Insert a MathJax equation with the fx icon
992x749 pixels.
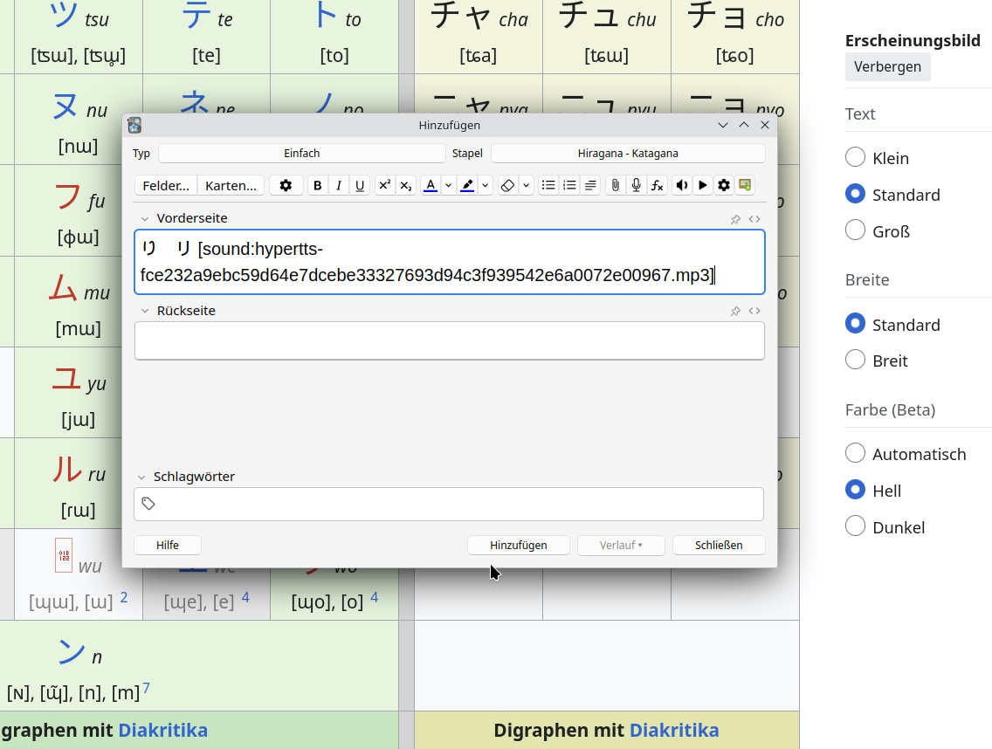pos(657,185)
